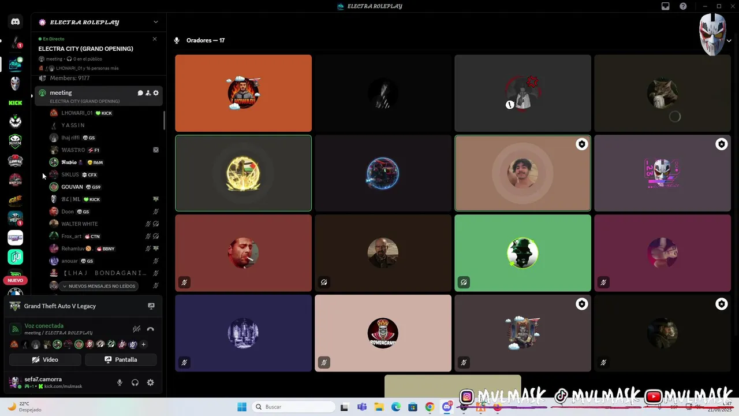Show more voice participants plus button
The image size is (739, 416).
pos(143,344)
